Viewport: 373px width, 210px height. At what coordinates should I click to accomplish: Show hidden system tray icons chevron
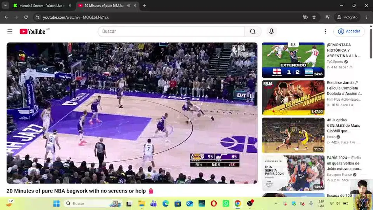(276, 204)
